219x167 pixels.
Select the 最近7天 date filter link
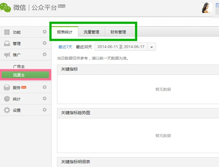pos(65,47)
